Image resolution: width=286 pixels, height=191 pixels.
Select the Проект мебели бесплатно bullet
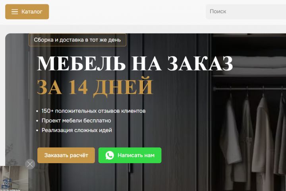tap(76, 121)
